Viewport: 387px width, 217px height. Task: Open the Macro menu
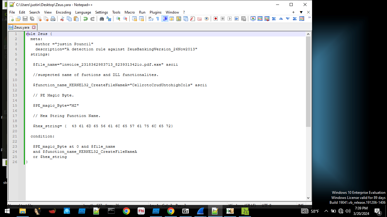(x=130, y=12)
